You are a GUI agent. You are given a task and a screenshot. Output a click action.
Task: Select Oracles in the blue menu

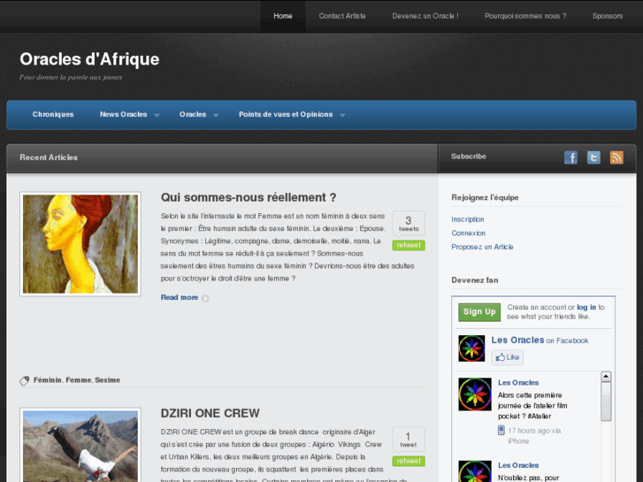193,114
